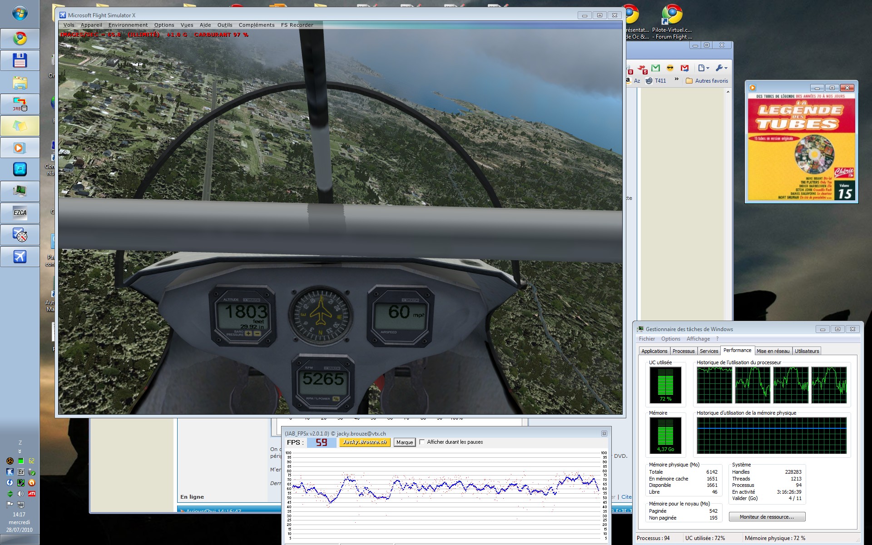Click the orange steering wheel tray icon
This screenshot has width=872, height=545.
[x=10, y=461]
